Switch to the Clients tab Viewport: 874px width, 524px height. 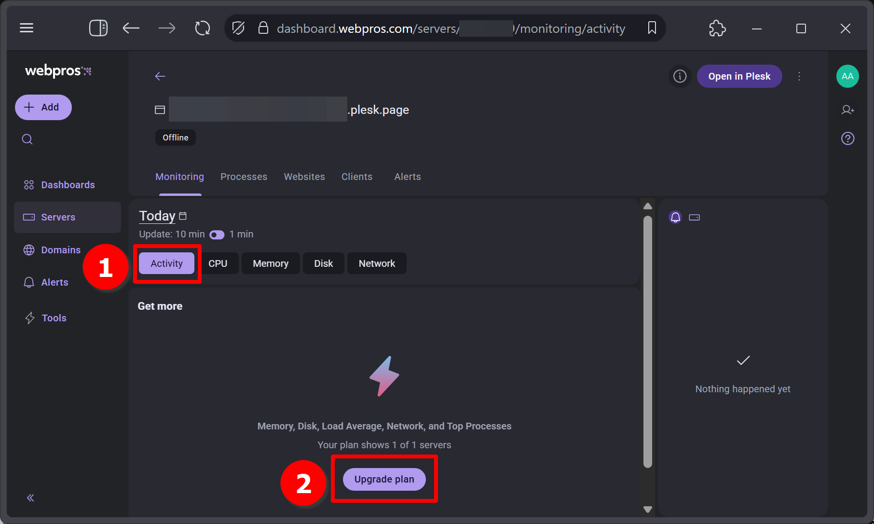click(357, 177)
